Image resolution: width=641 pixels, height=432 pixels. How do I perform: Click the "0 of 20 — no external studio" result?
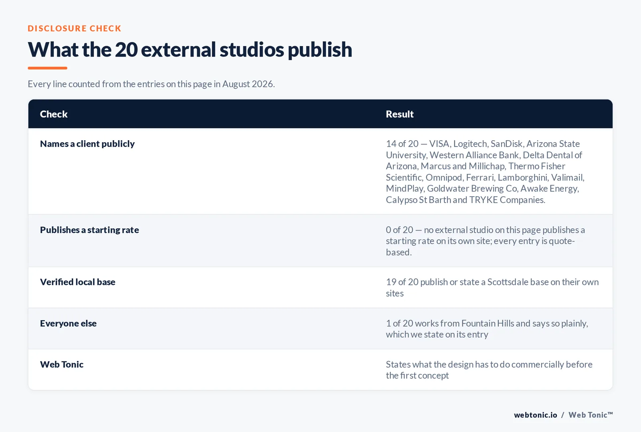point(486,241)
